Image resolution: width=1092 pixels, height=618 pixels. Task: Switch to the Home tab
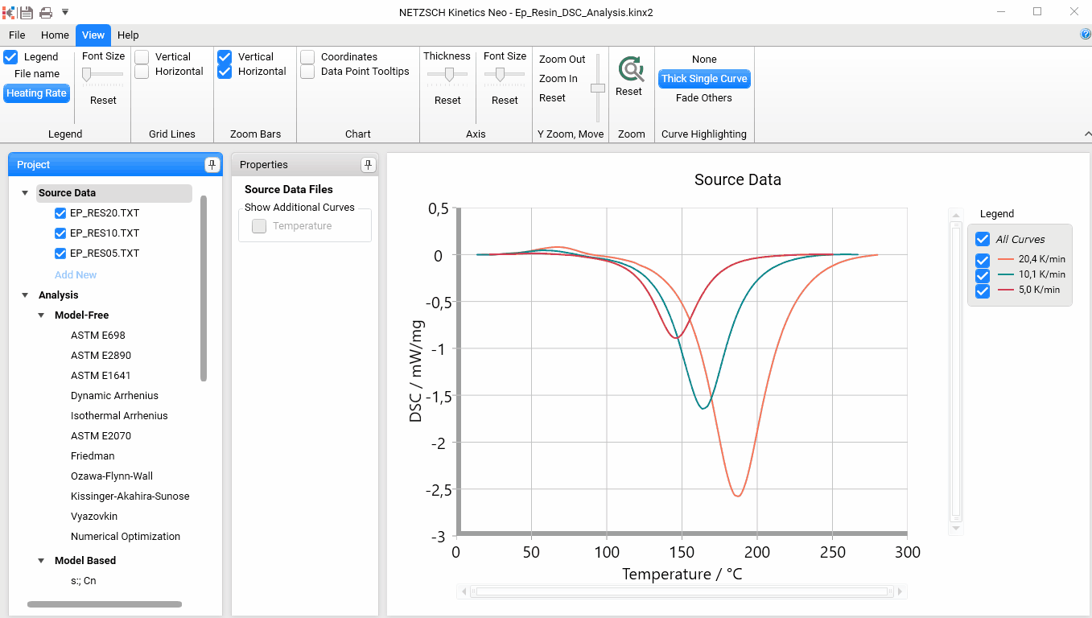coord(55,35)
